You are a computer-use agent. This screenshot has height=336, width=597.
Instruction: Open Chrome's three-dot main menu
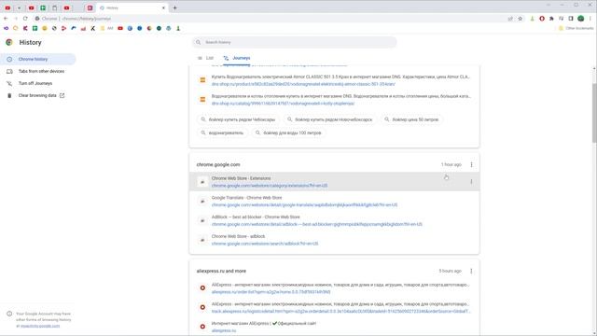(590, 19)
